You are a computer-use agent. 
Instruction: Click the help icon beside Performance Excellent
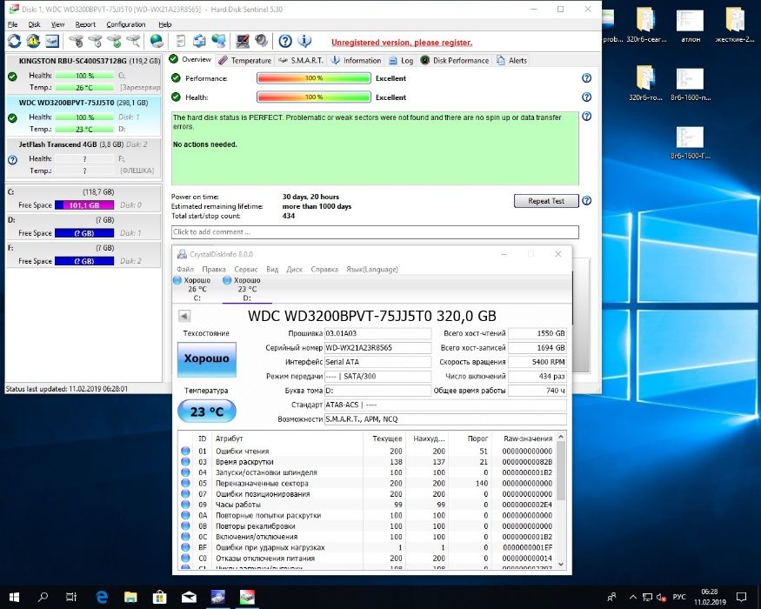pyautogui.click(x=586, y=78)
